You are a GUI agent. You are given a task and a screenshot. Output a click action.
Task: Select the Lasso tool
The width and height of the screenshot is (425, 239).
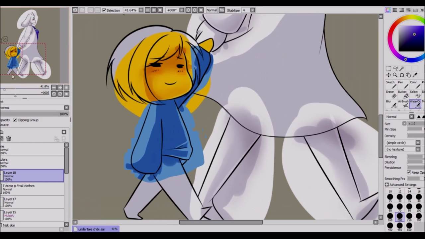click(395, 68)
